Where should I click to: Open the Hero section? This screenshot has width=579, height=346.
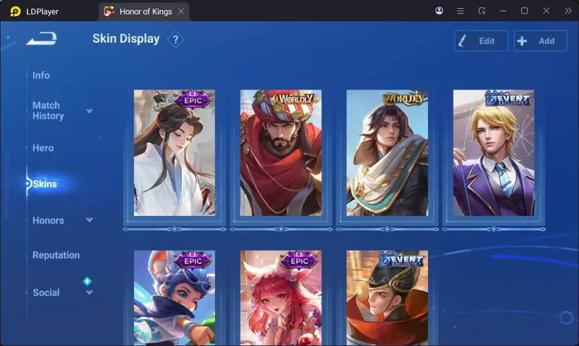[43, 148]
